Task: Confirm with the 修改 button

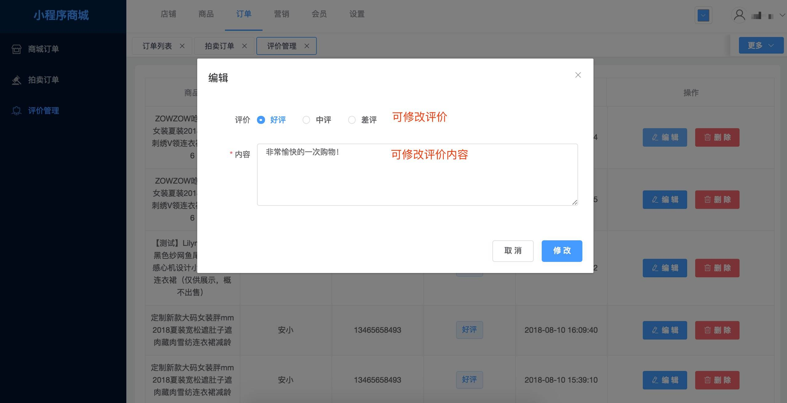Action: click(562, 251)
